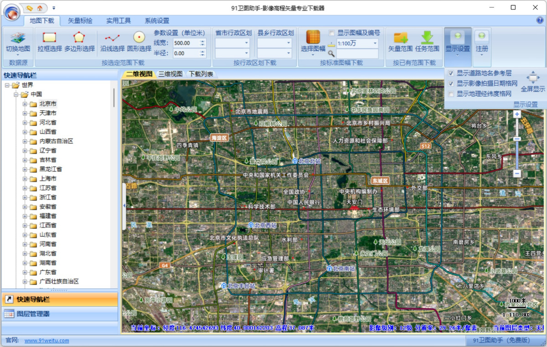Expand the 河北省 tree node

(x=25, y=123)
